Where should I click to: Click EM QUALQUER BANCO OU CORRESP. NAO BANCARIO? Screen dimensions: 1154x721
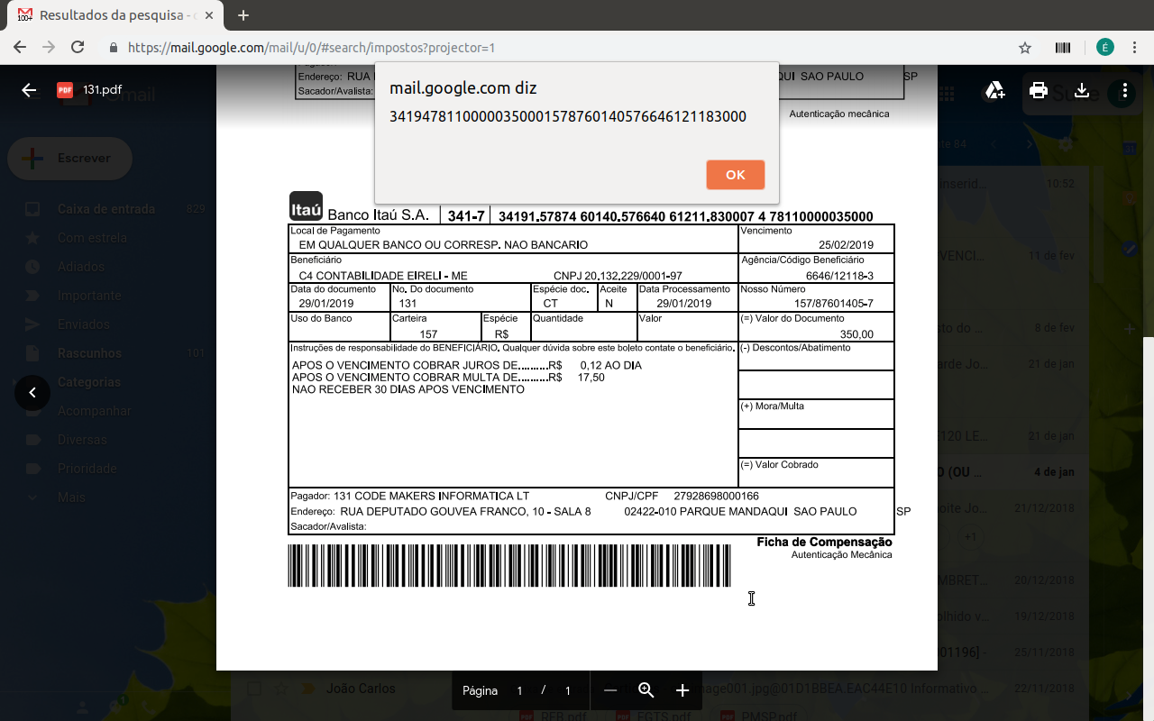pos(444,245)
